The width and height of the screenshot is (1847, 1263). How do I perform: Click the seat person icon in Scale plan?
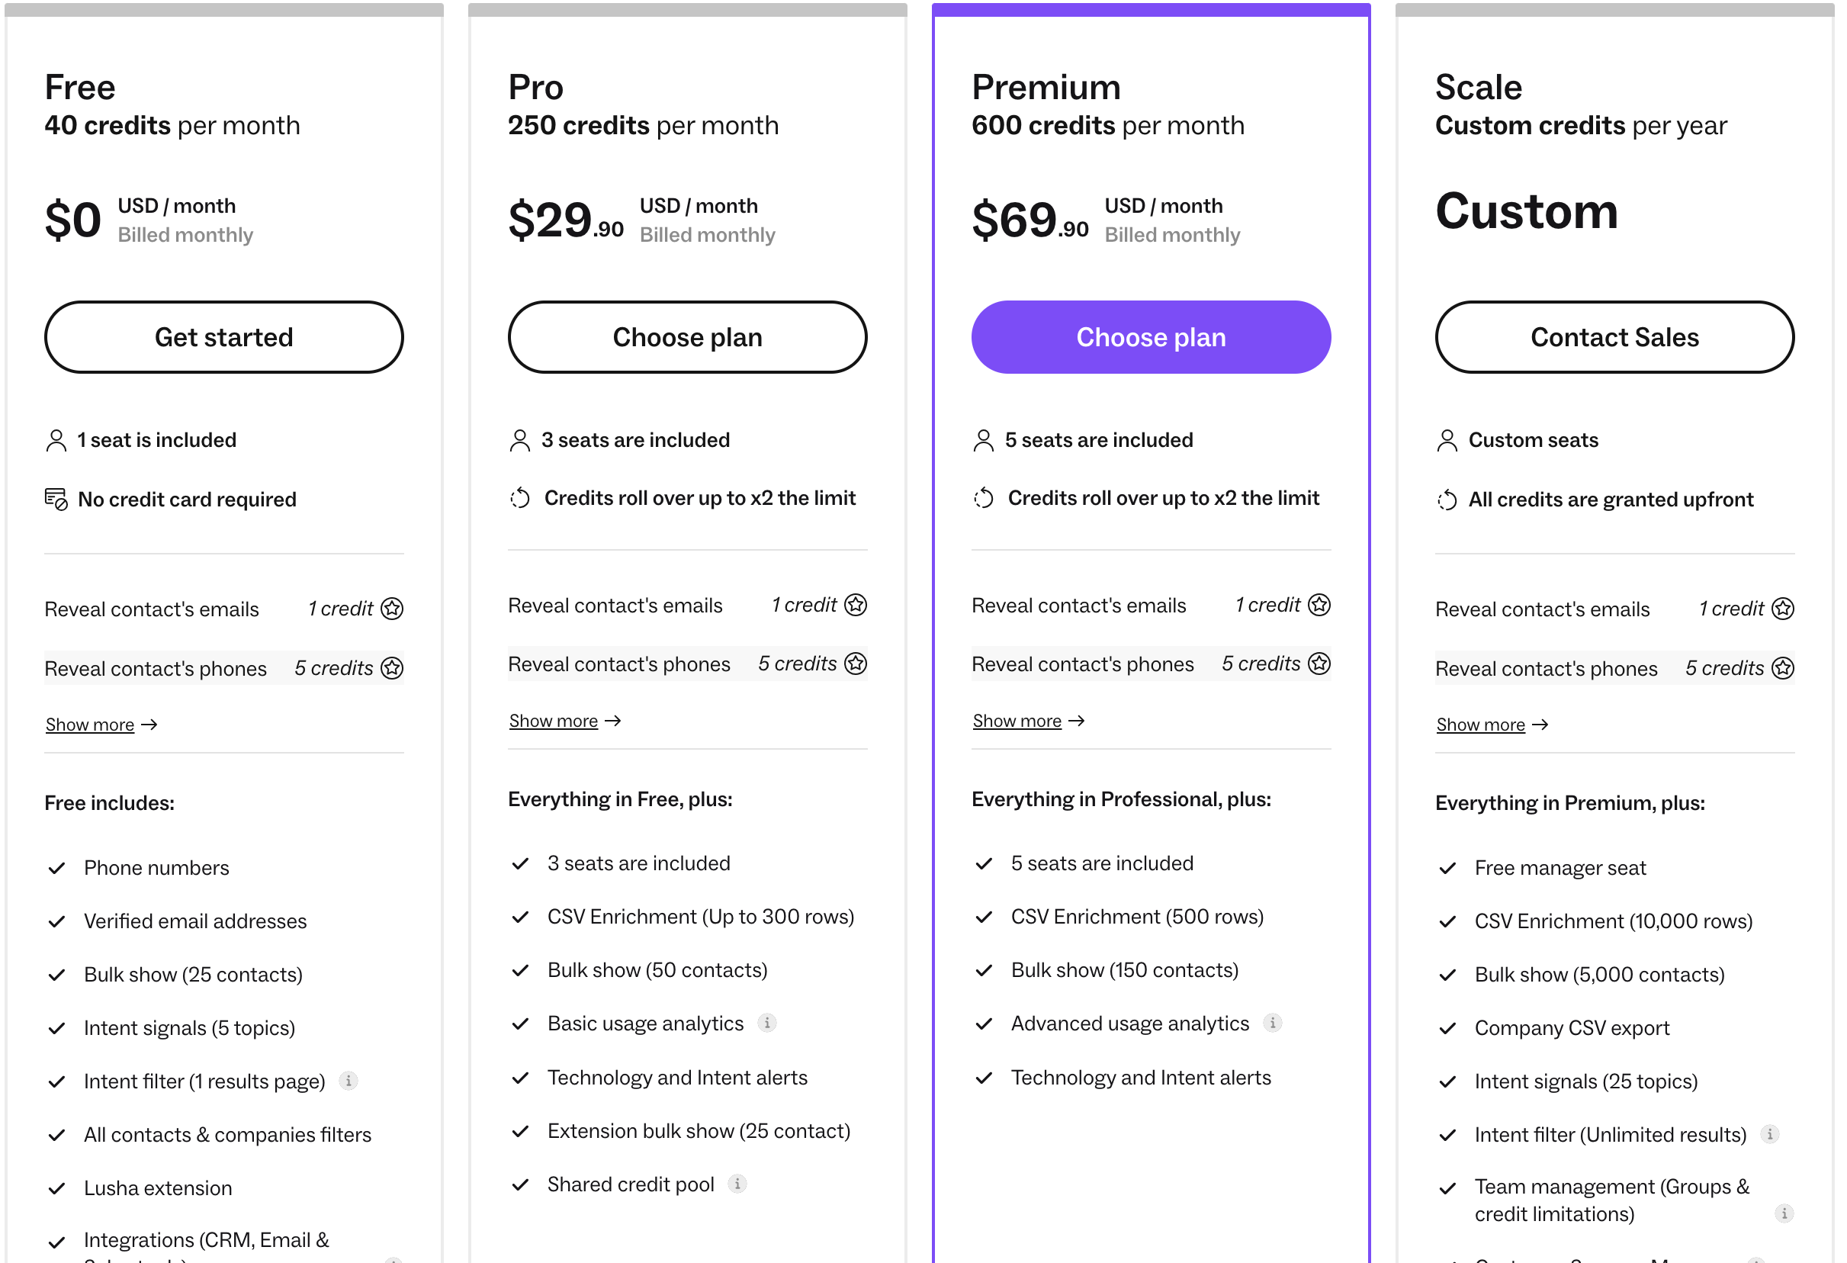[1447, 439]
